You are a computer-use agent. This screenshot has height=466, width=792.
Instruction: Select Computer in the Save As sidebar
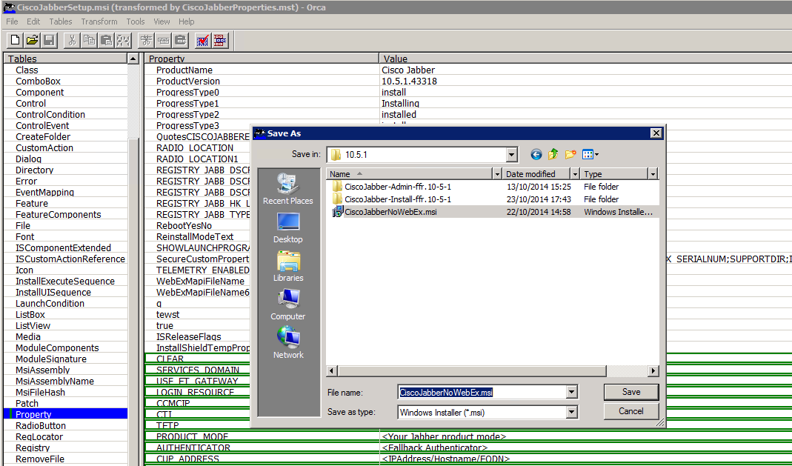coord(288,304)
